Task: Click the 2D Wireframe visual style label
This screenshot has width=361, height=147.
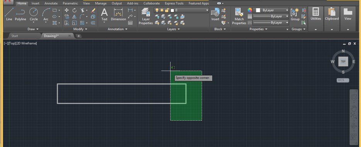Action: tap(26, 43)
